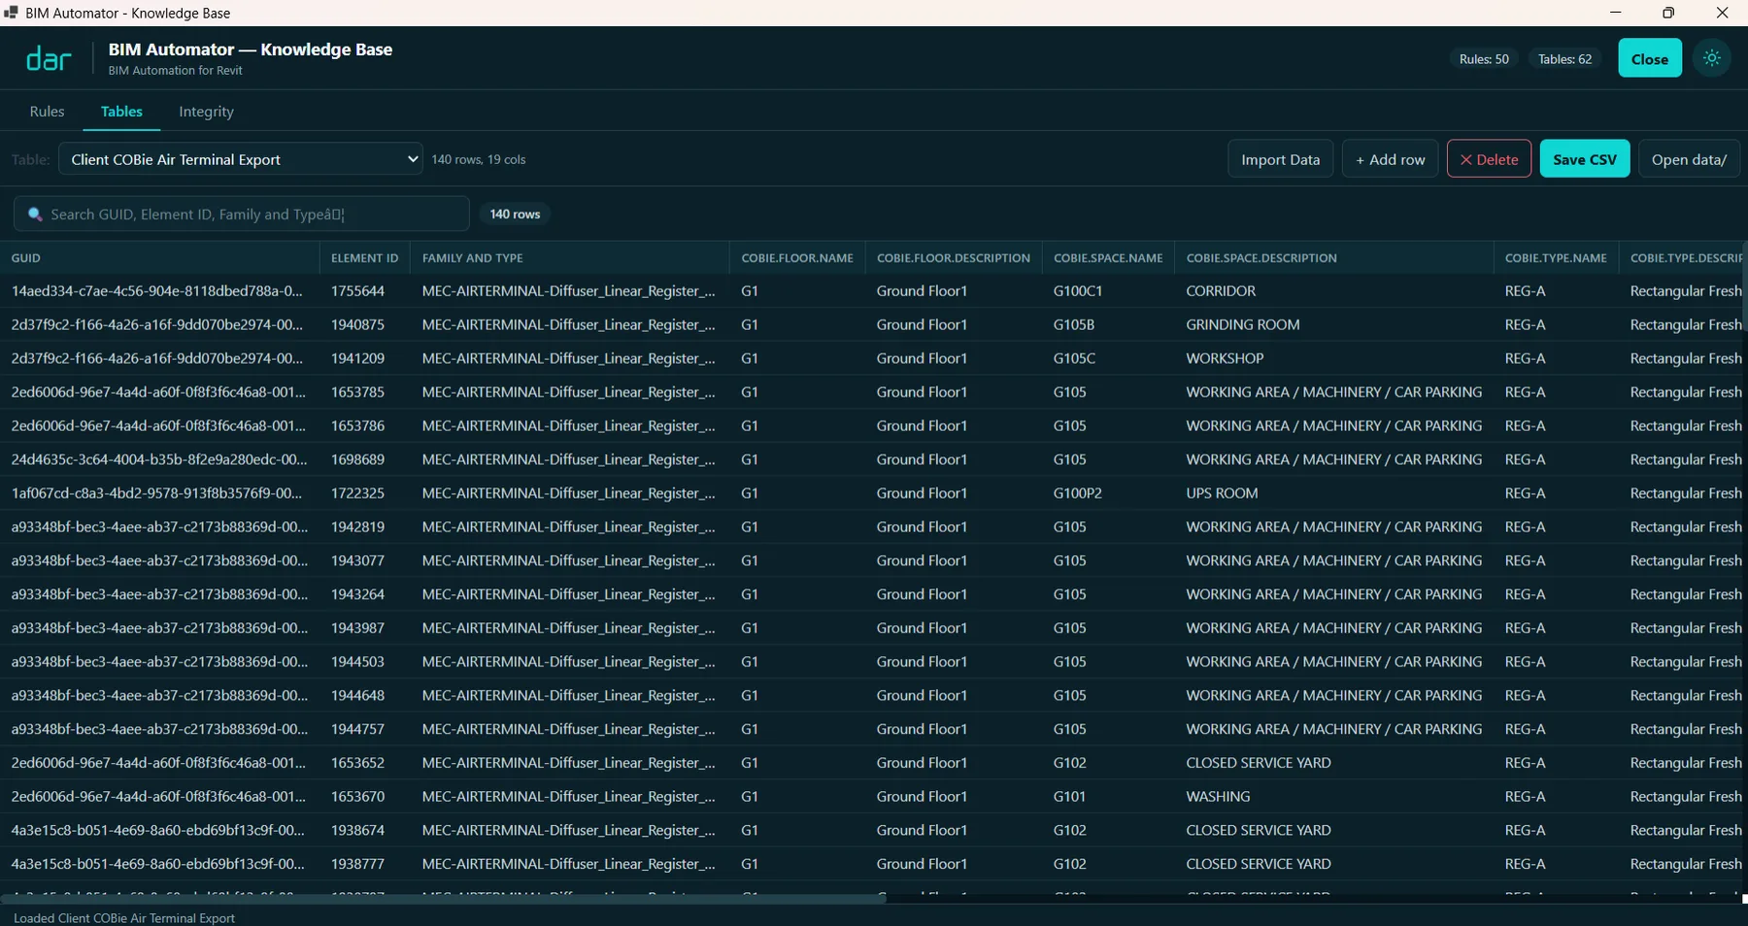The width and height of the screenshot is (1748, 926).
Task: Click the Import Data button
Action: click(1280, 159)
